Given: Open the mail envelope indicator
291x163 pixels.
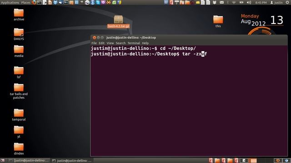Looking at the screenshot, I should [x=221, y=2].
